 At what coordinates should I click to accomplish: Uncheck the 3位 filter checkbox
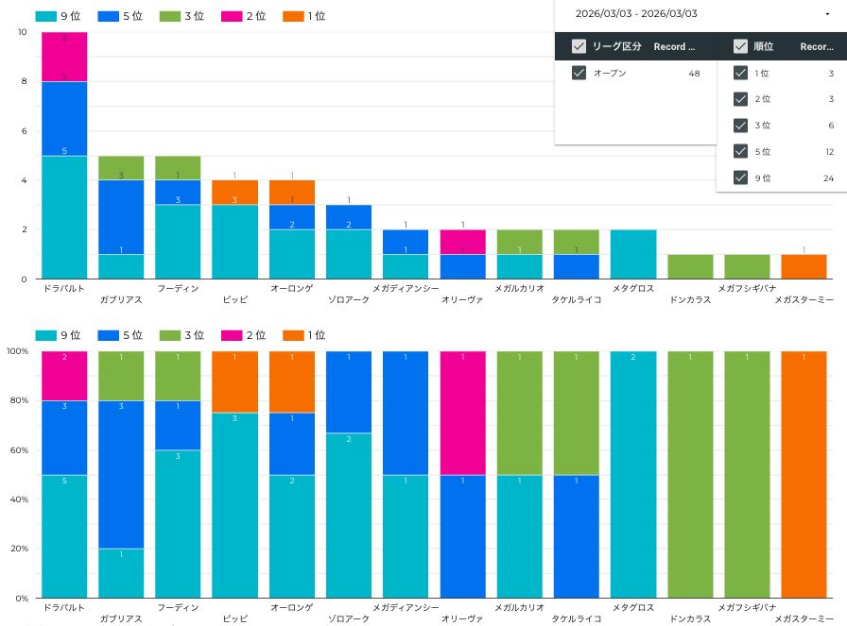741,126
